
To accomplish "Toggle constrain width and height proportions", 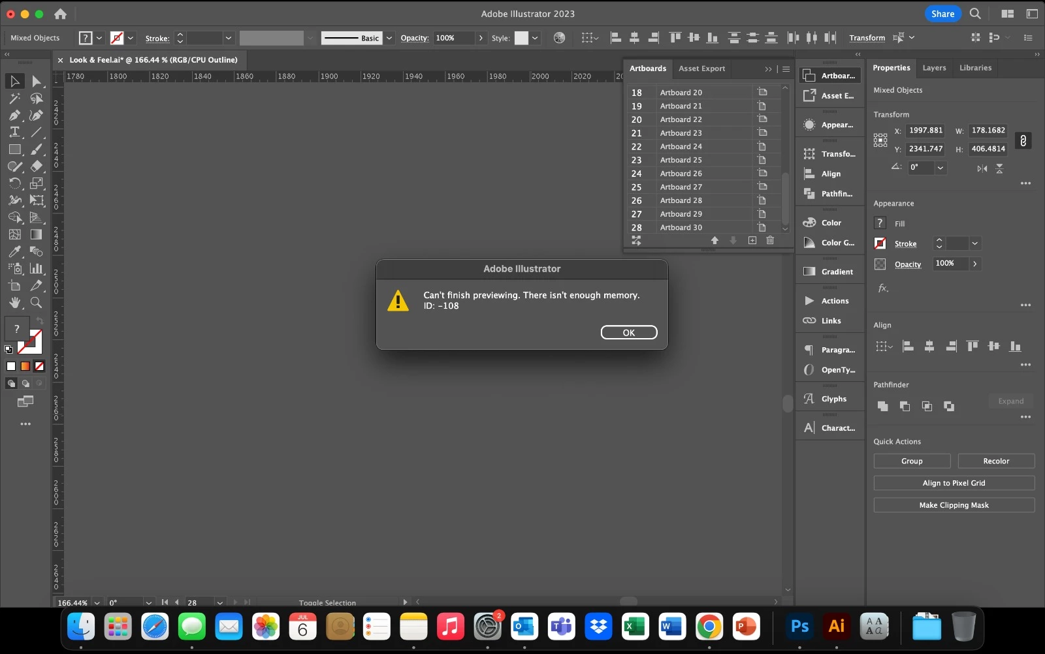I will pyautogui.click(x=1023, y=140).
